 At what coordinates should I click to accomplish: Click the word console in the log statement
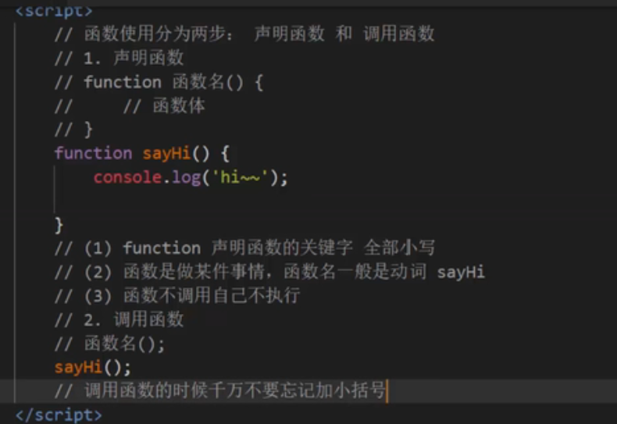click(127, 177)
